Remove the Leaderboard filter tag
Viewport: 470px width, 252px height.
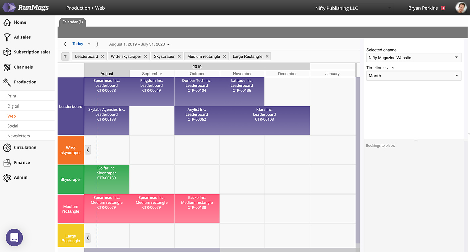[103, 56]
